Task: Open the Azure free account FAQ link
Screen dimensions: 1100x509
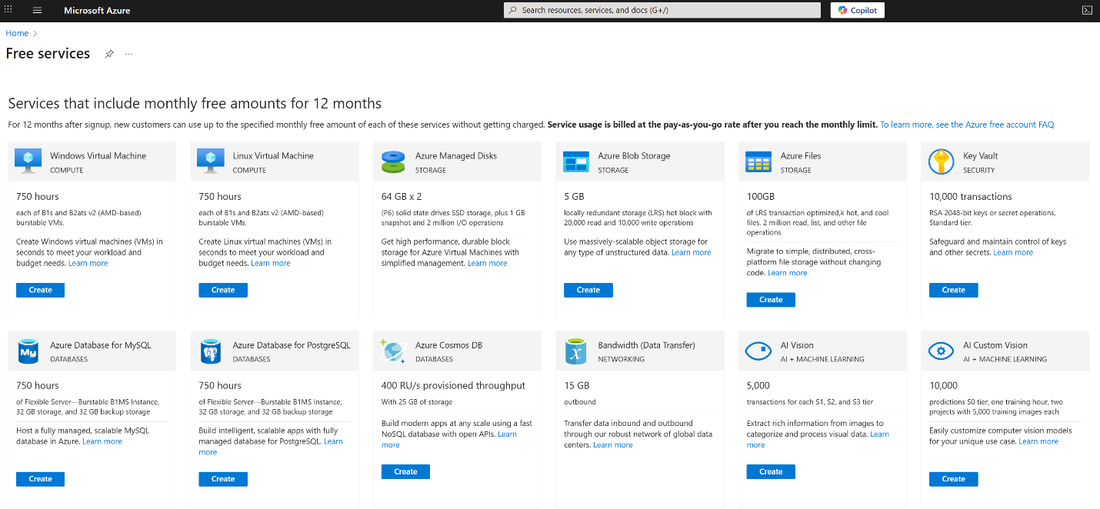Action: [967, 125]
